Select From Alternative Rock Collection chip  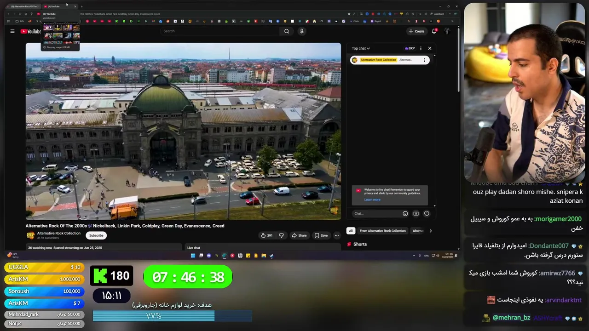(x=383, y=231)
